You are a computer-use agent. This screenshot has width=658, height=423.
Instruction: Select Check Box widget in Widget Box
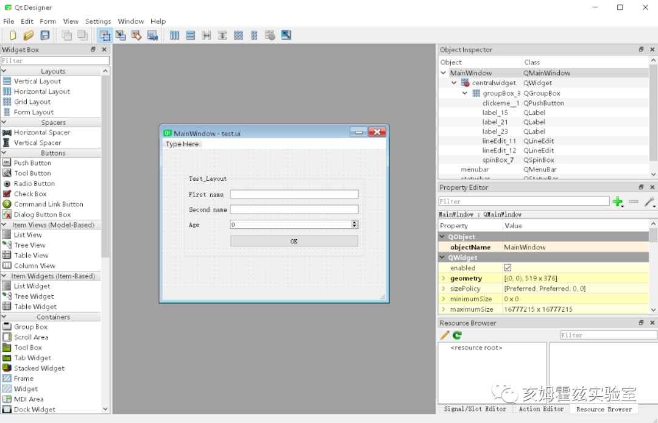[30, 194]
